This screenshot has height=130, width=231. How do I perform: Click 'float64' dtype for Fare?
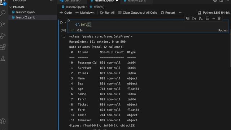133,110
